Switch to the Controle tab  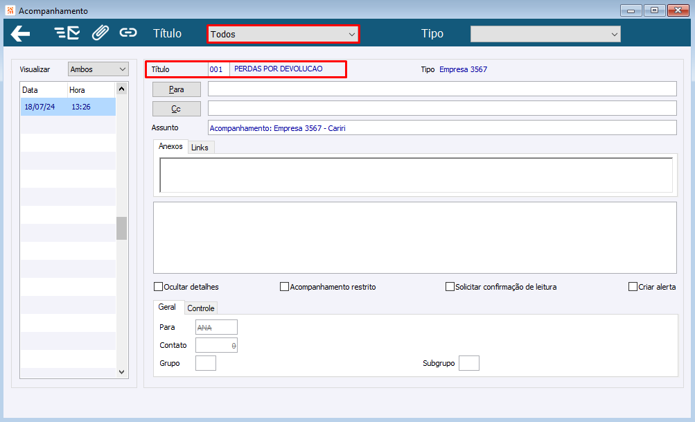(x=201, y=308)
